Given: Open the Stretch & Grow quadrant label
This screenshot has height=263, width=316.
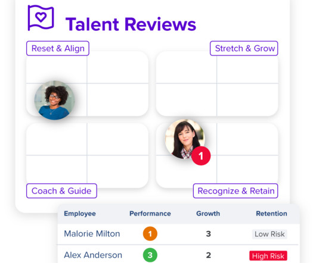Looking at the screenshot, I should (244, 48).
